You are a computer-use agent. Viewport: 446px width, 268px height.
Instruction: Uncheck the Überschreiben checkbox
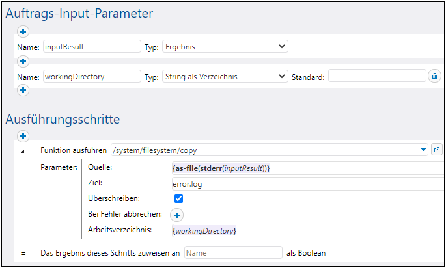[x=178, y=199]
